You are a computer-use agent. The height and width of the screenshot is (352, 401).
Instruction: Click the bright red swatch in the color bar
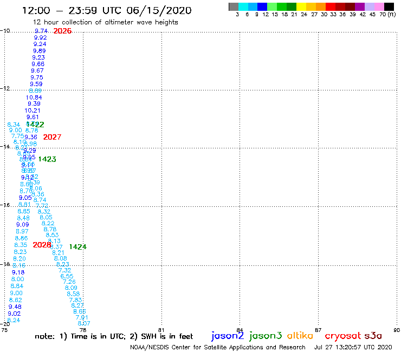(331, 6)
